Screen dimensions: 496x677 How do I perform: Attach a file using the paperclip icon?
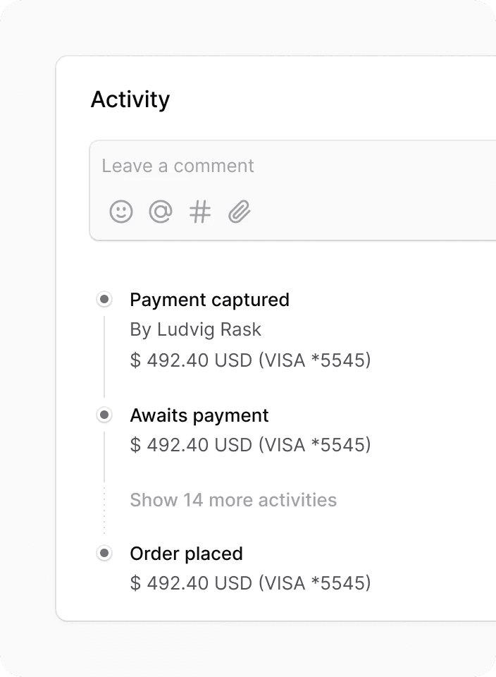[x=240, y=212]
